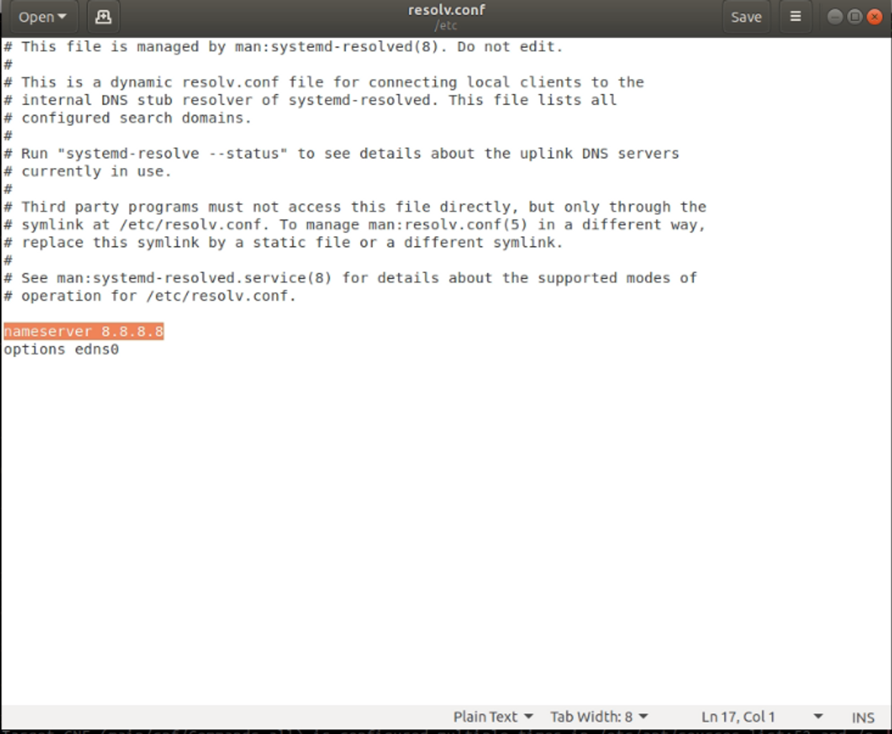
Task: Click the highlighted nameserver 8.8.8.8 line
Action: point(84,332)
